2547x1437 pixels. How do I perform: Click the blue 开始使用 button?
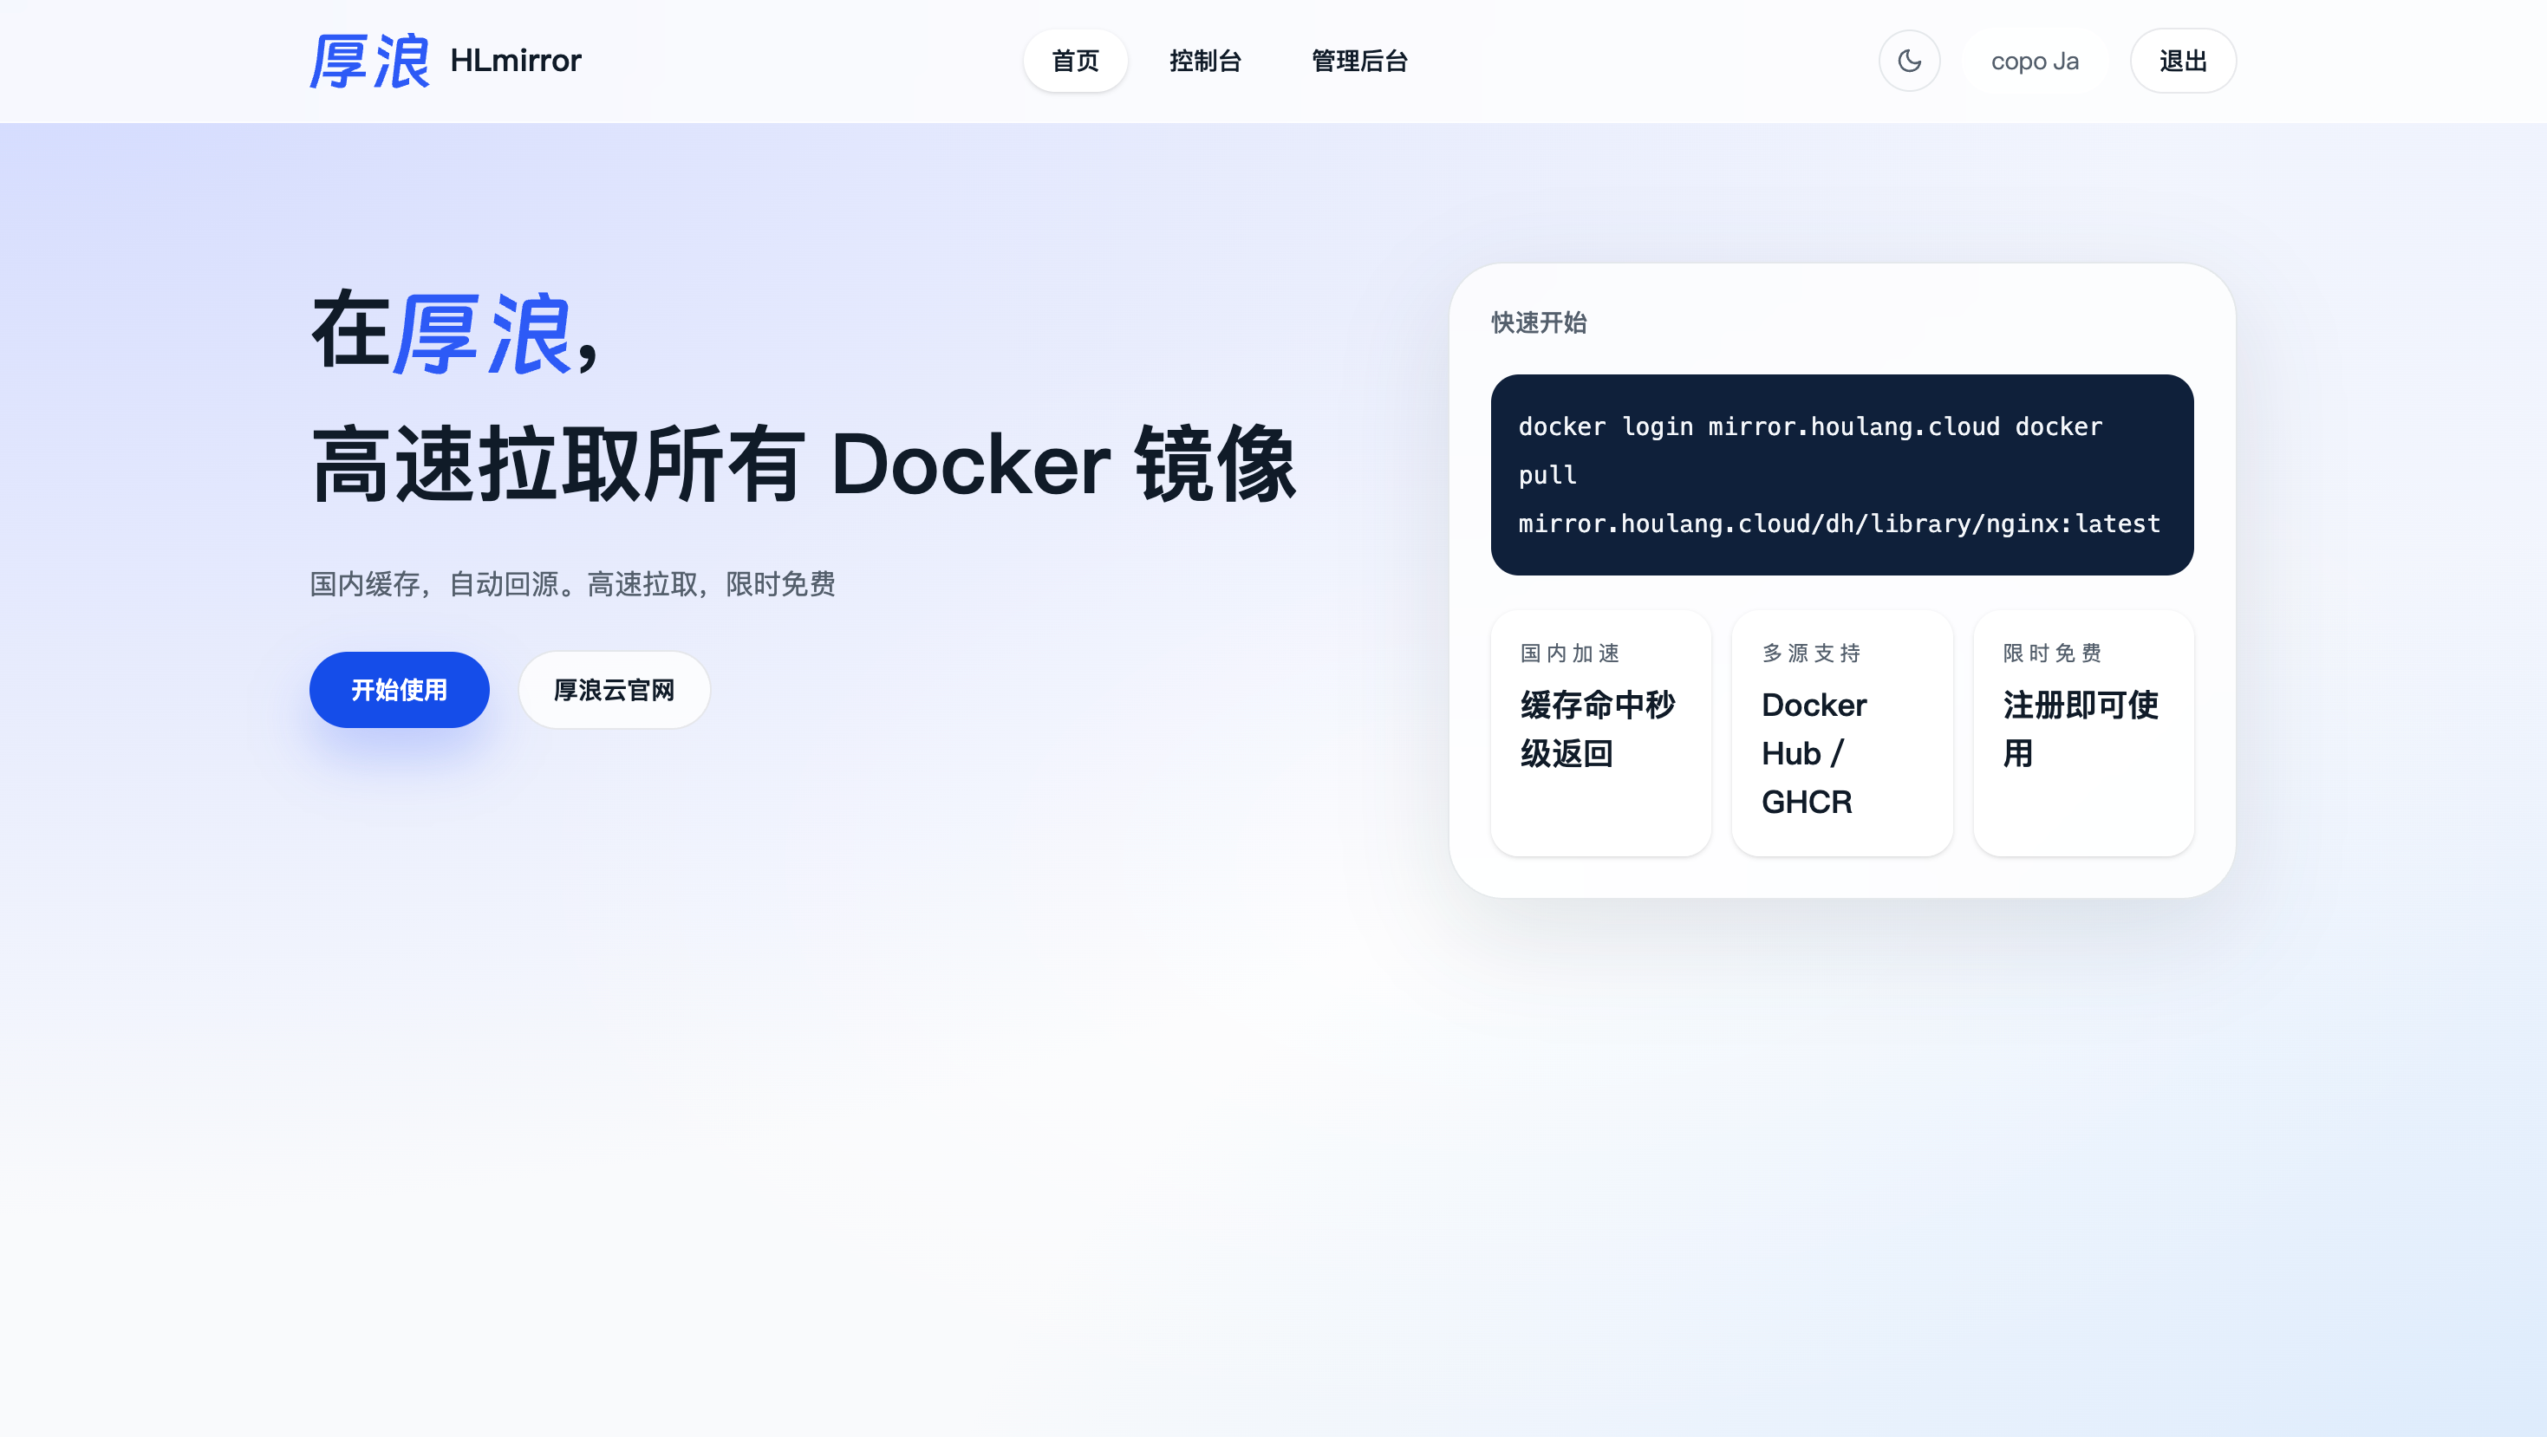pos(399,690)
